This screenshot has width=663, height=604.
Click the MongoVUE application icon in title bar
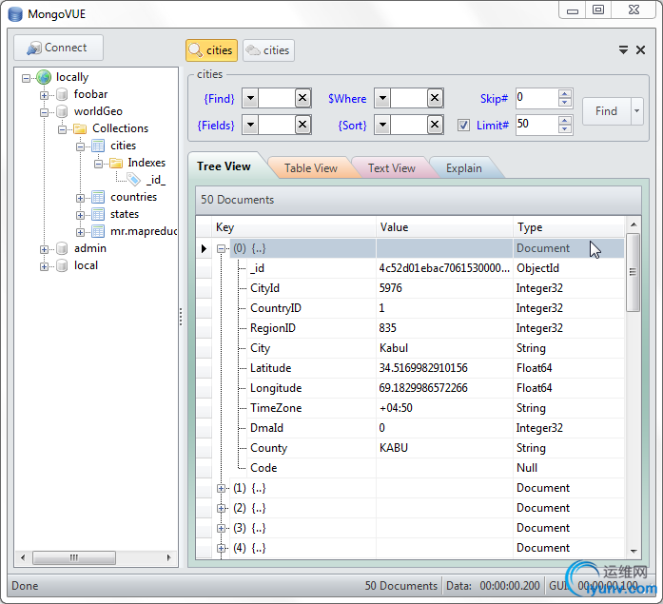[x=15, y=14]
